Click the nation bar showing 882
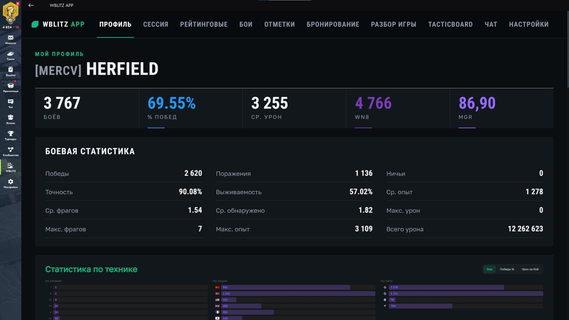The height and width of the screenshot is (320, 569). pos(298,287)
